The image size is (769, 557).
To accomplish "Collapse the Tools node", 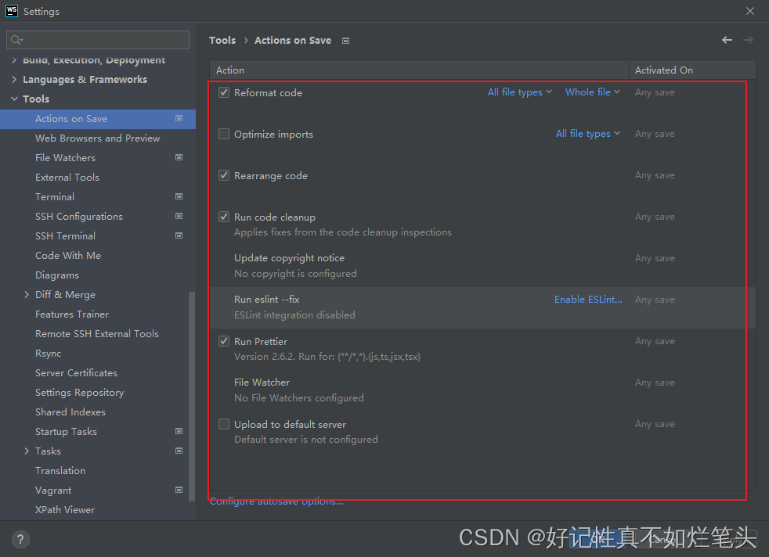I will point(14,99).
